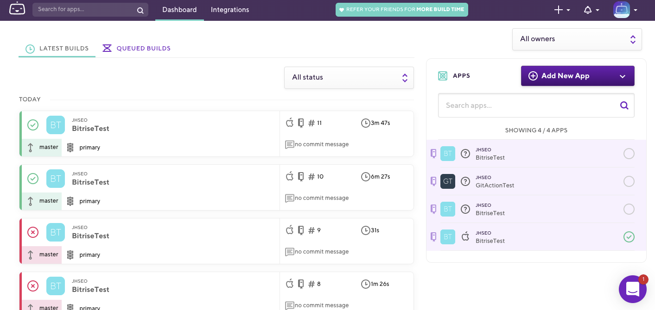Screen dimensions: 655x310
Task: Click 1m 26s duration of build 8
Action: pos(380,284)
